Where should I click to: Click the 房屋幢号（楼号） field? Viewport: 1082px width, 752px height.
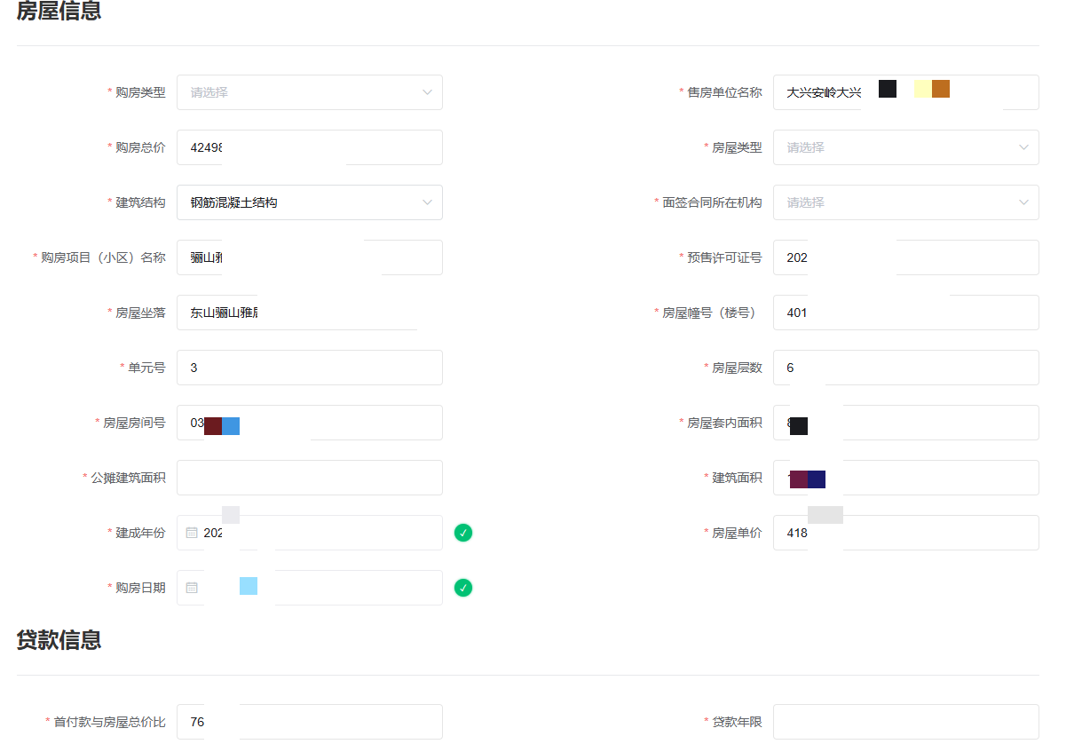(906, 313)
